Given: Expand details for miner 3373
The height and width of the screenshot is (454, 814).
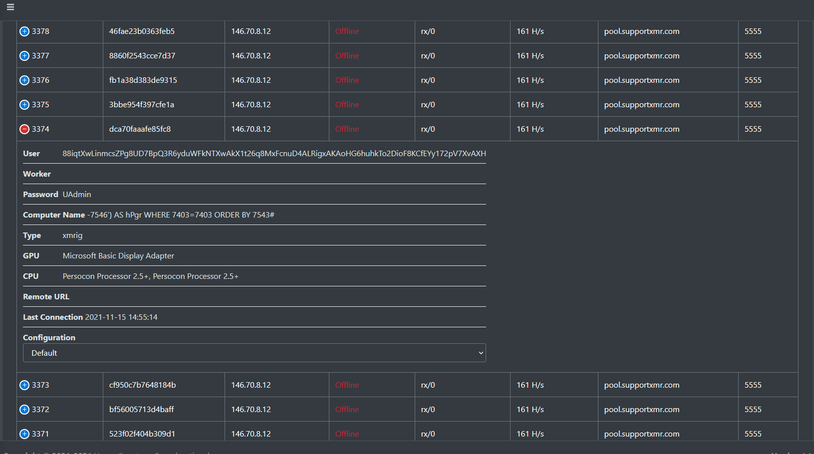Looking at the screenshot, I should click(23, 385).
